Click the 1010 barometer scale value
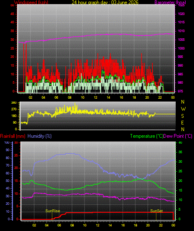The width and height of the screenshot is (194, 231). click(181, 31)
